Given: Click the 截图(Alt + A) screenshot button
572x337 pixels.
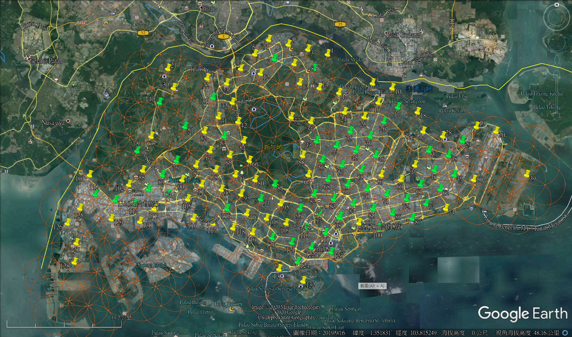Looking at the screenshot, I should 372,286.
